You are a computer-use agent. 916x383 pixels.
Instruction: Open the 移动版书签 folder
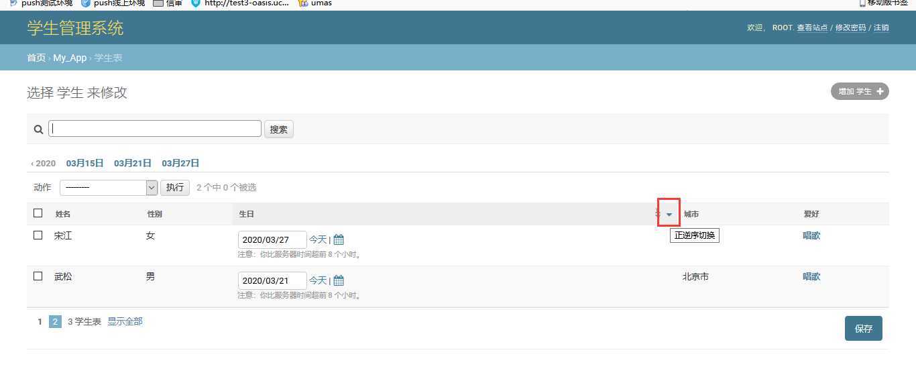[x=884, y=3]
